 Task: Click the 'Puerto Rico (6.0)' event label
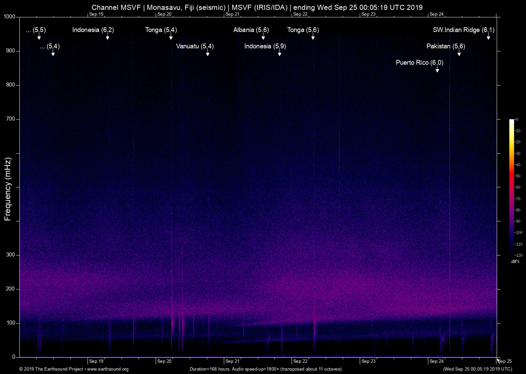click(420, 63)
